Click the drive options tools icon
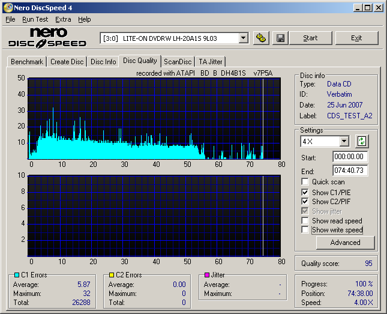Image resolution: width=387 pixels, height=314 pixels. click(261, 38)
